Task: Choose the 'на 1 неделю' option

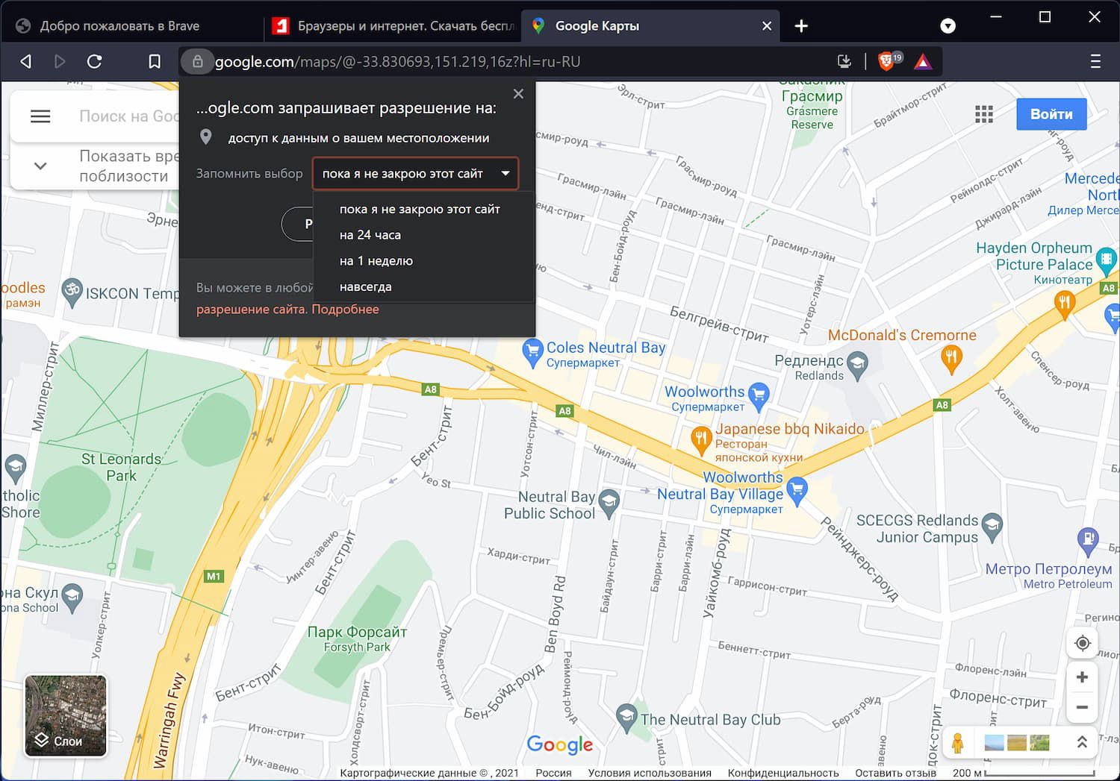Action: pyautogui.click(x=376, y=261)
